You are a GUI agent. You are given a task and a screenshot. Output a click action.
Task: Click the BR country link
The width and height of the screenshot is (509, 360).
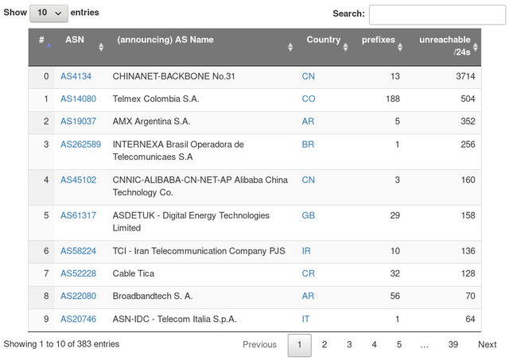pyautogui.click(x=308, y=145)
